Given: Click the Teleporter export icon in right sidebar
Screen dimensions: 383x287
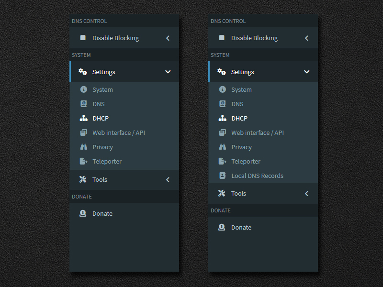Looking at the screenshot, I should (222, 161).
